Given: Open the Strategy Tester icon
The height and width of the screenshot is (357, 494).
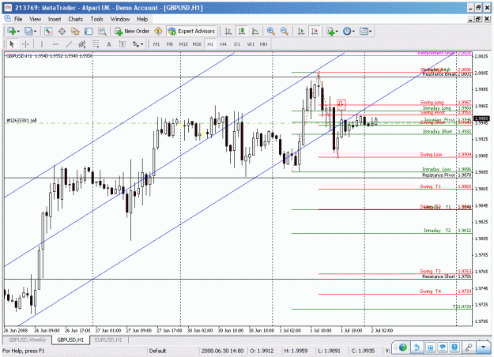Looking at the screenshot, I should (102, 31).
